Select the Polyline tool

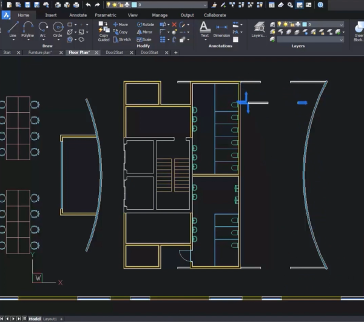27,28
